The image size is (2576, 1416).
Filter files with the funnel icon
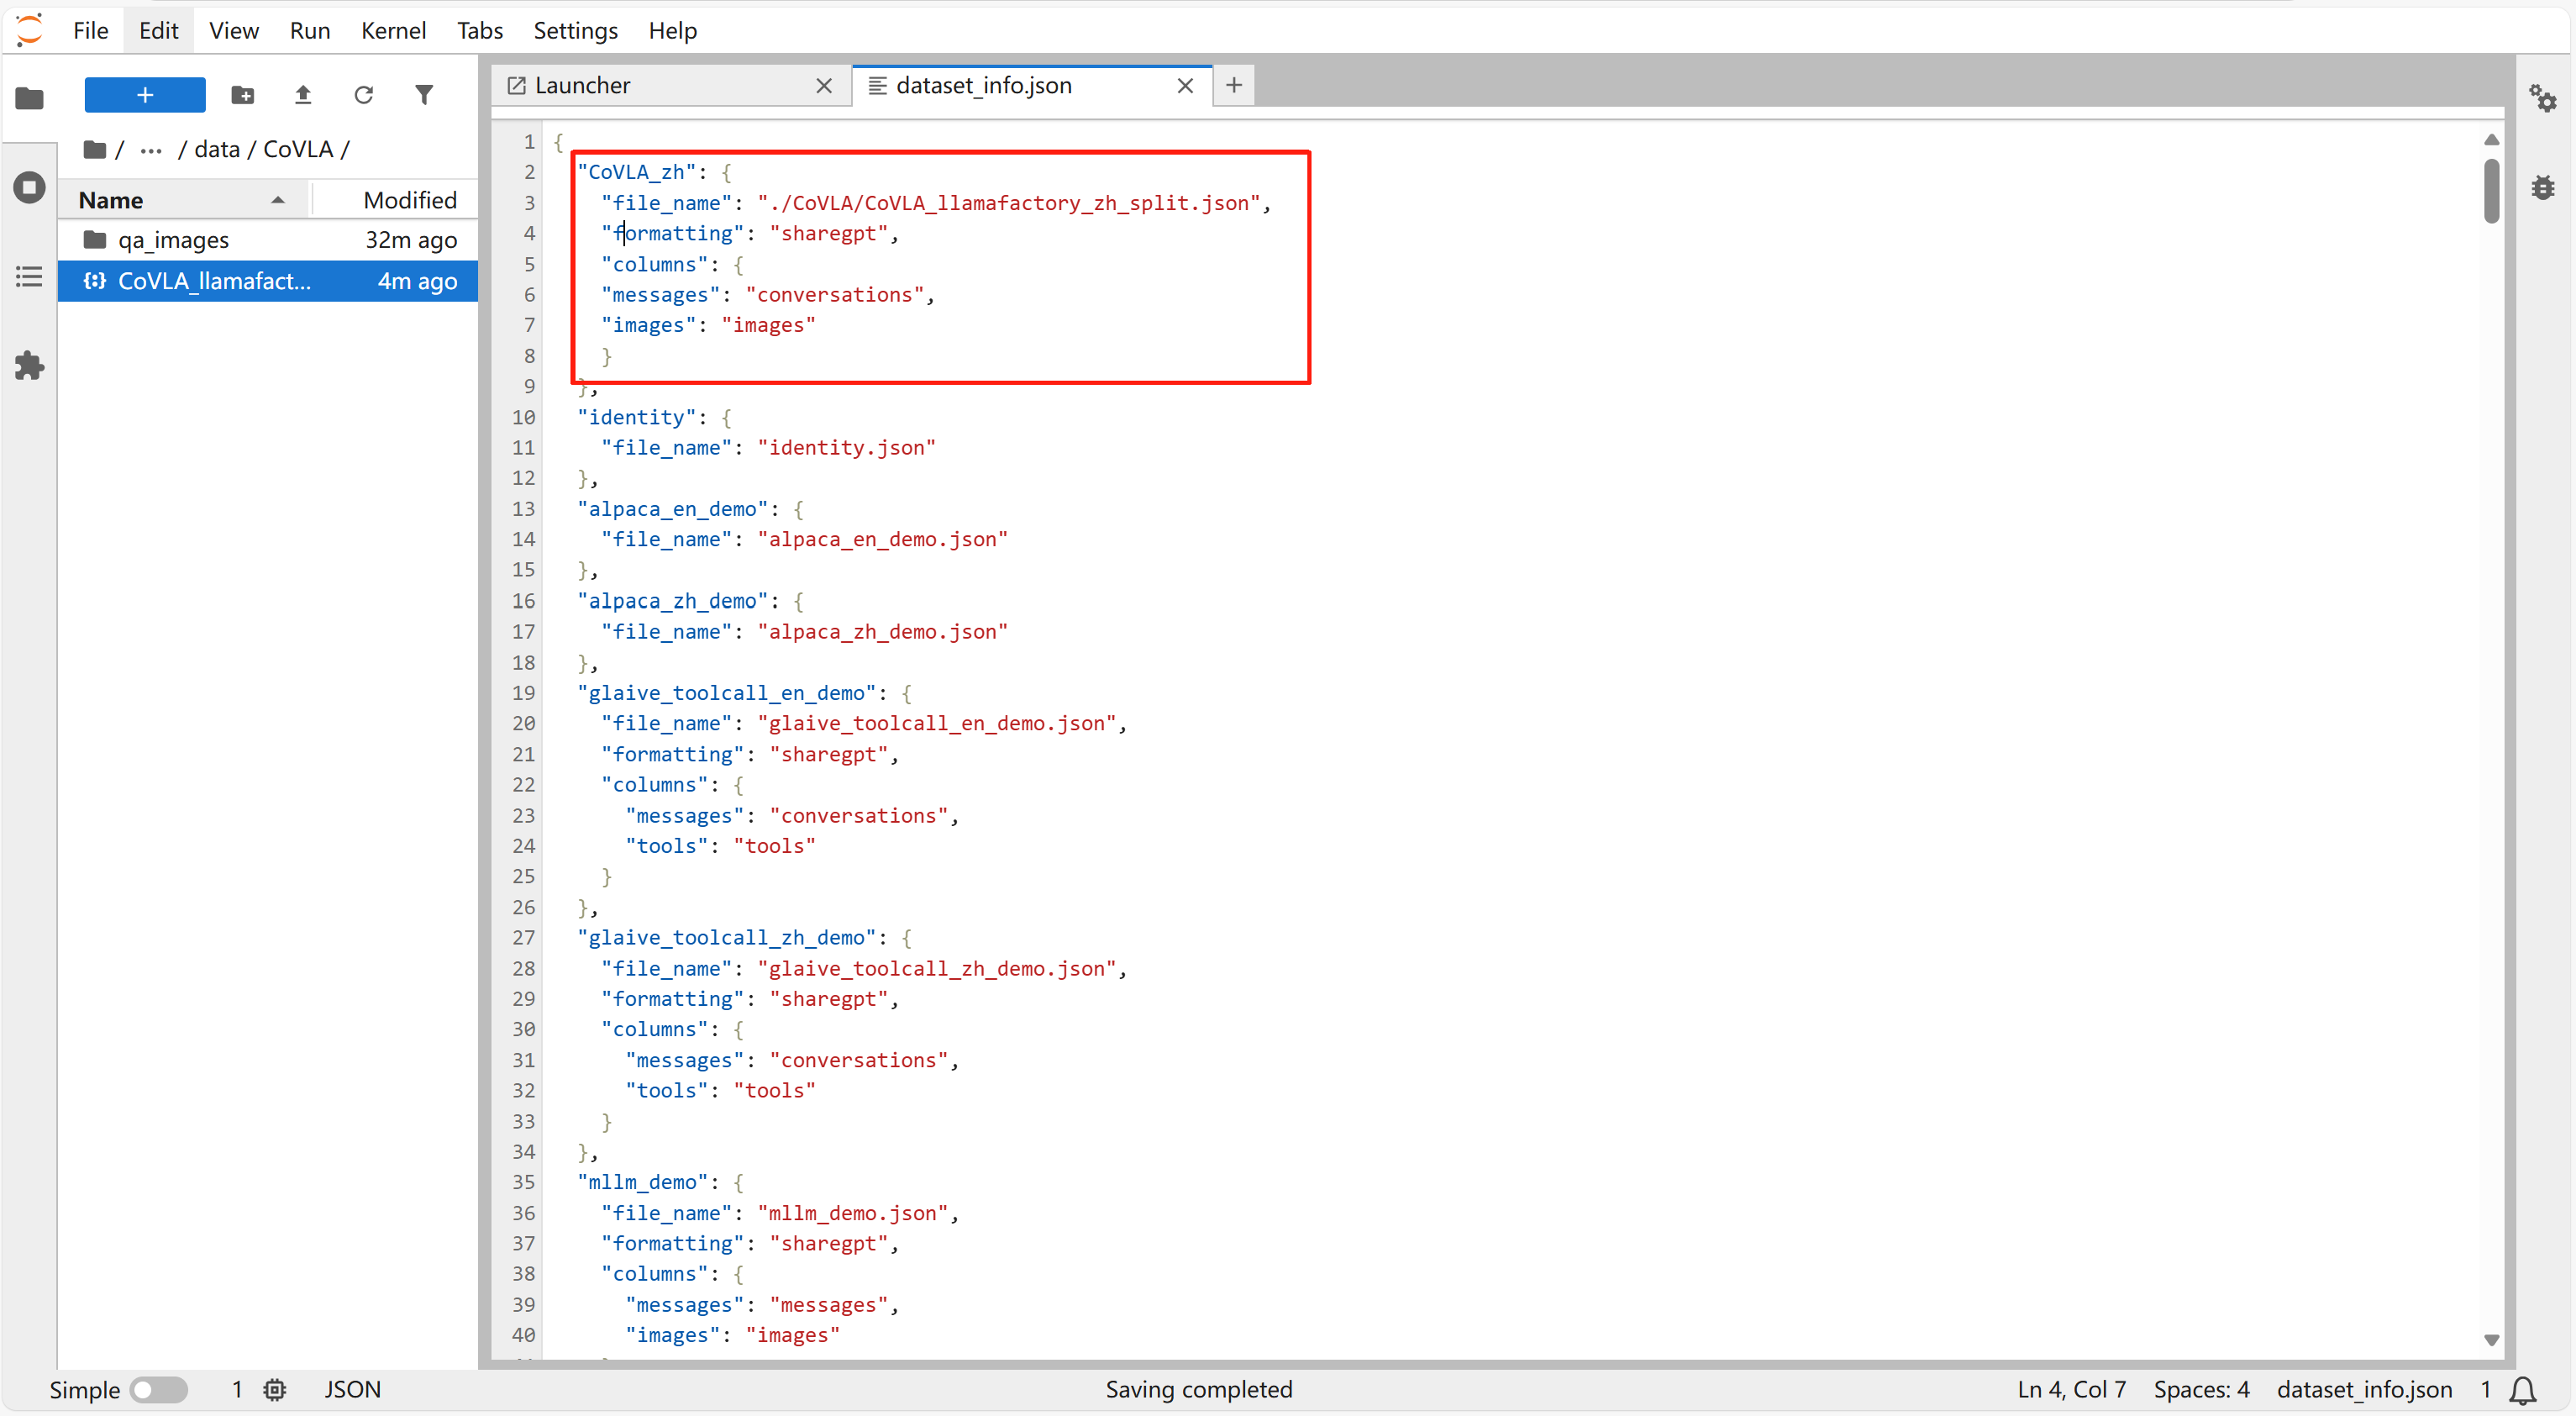[424, 95]
